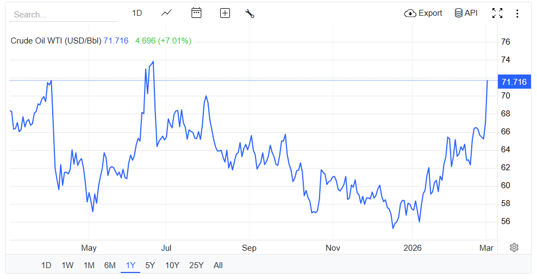
Task: Select the 1D time range tab
Action: click(x=46, y=265)
